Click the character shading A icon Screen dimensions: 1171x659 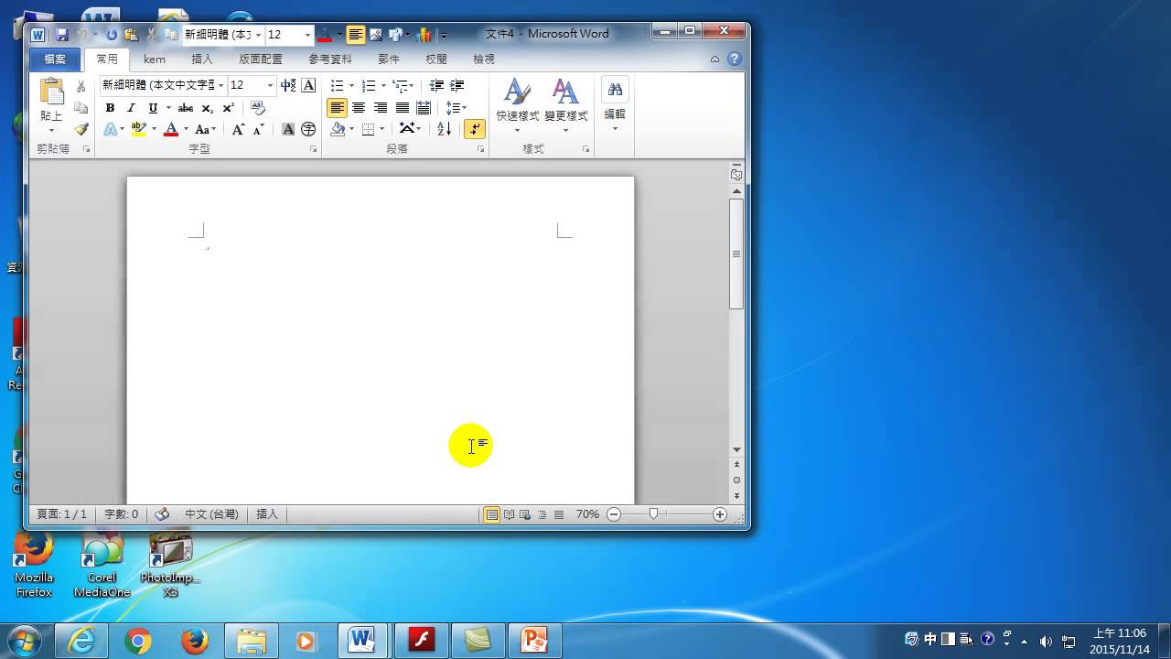pos(288,130)
